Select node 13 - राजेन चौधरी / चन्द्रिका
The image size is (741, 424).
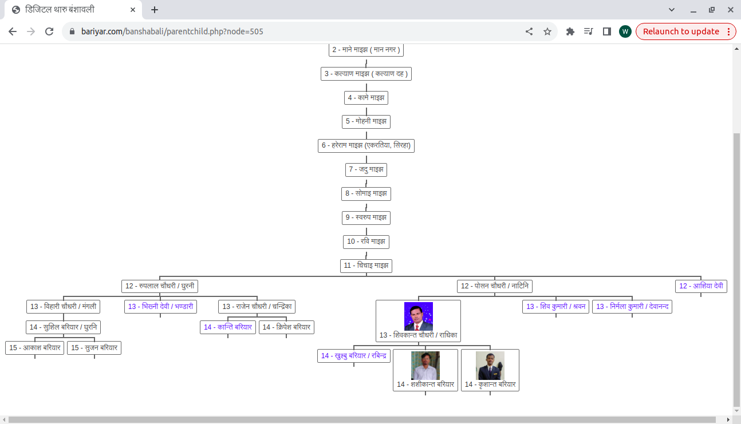257,307
